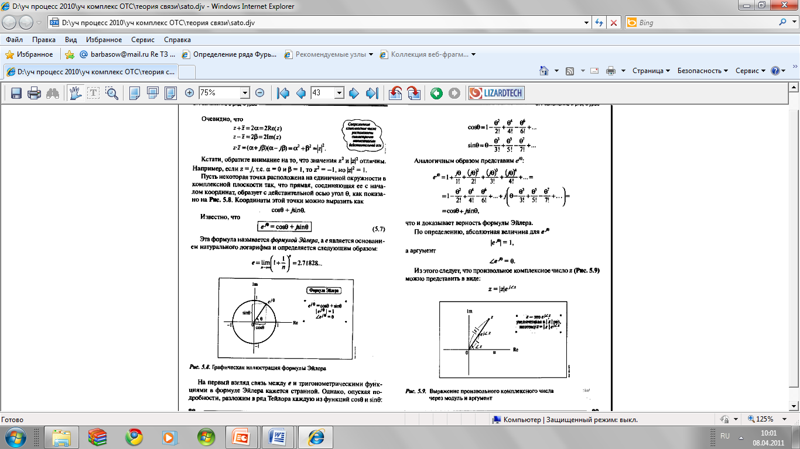Switch to side-by-side page layout
This screenshot has width=800, height=449.
click(x=171, y=93)
